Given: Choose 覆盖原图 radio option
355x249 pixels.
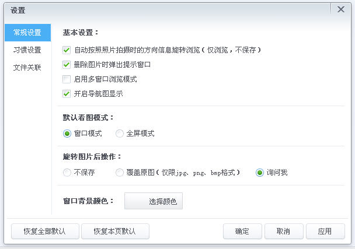Looking at the screenshot, I should (120, 173).
